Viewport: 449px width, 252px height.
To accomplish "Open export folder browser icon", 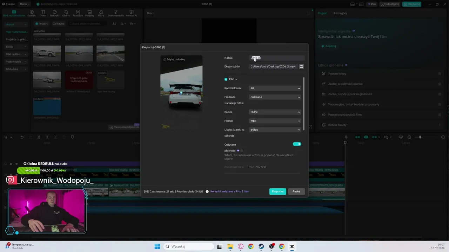I will 301,66.
